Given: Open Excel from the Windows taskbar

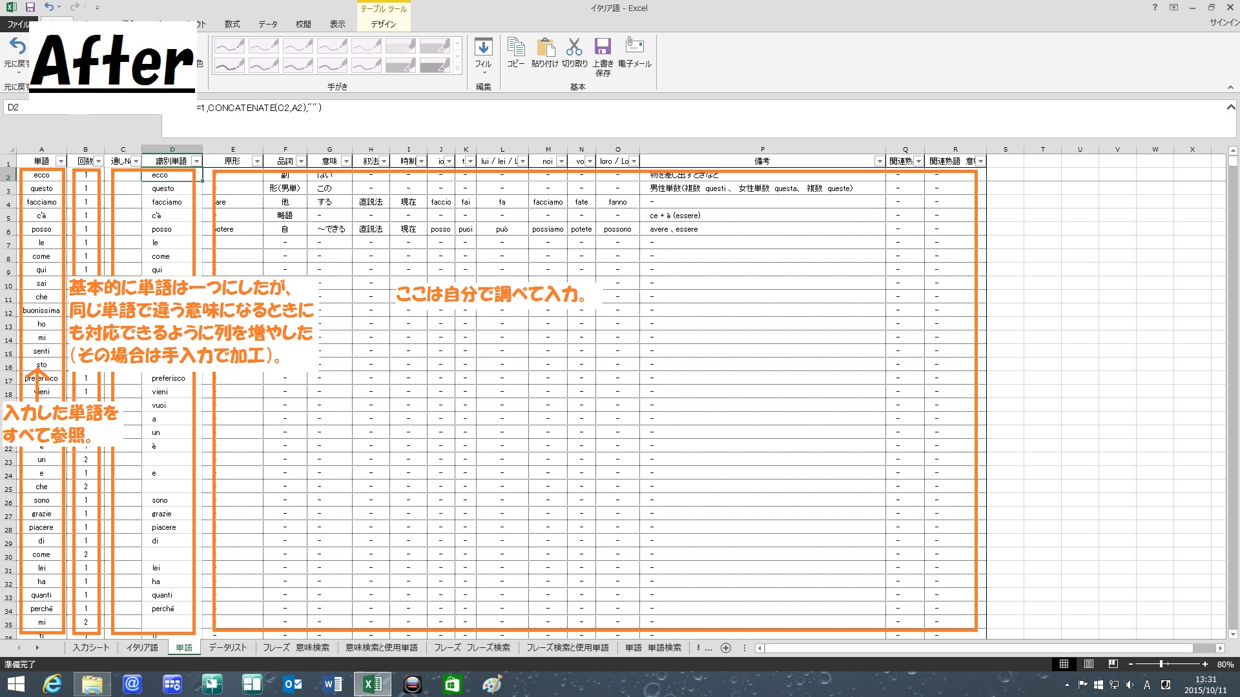Looking at the screenshot, I should tap(373, 684).
